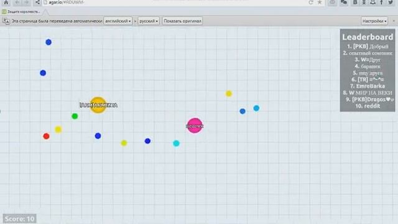
Task: Select the 'Защита королевств' browser tab
Action: point(21,12)
